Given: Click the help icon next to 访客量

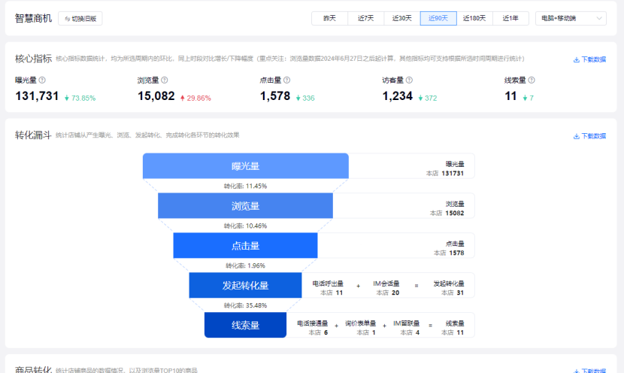Looking at the screenshot, I should tap(409, 80).
